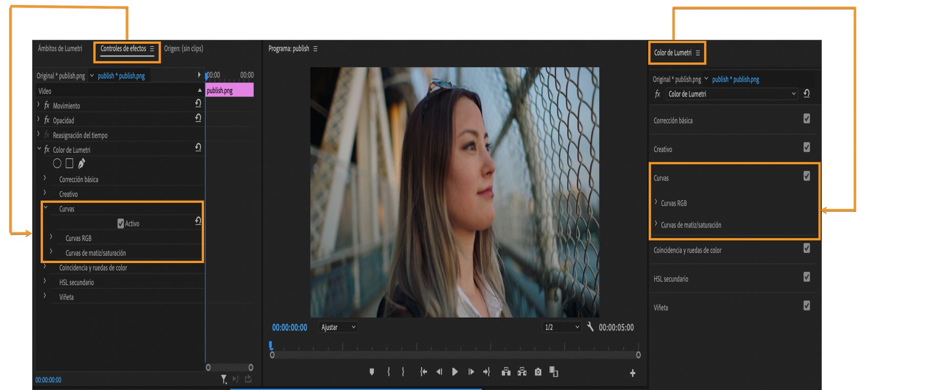
Task: Expand Corrección básica in effect controls
Action: click(x=45, y=179)
